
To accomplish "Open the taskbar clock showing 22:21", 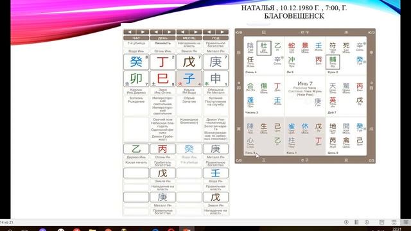I will (x=397, y=229).
